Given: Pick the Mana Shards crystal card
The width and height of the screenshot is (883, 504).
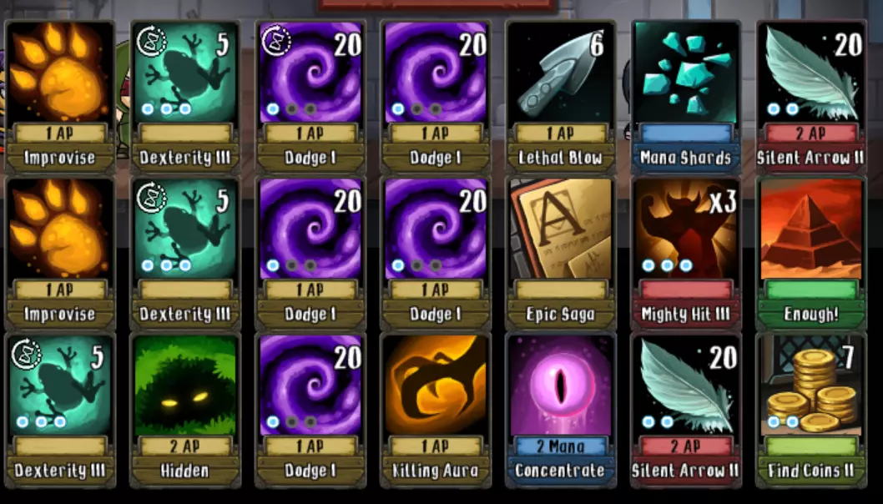Looking at the screenshot, I should pyautogui.click(x=685, y=98).
